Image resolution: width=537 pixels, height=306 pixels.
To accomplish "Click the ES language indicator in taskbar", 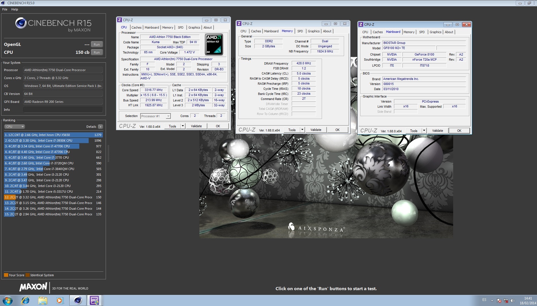I will [484, 300].
